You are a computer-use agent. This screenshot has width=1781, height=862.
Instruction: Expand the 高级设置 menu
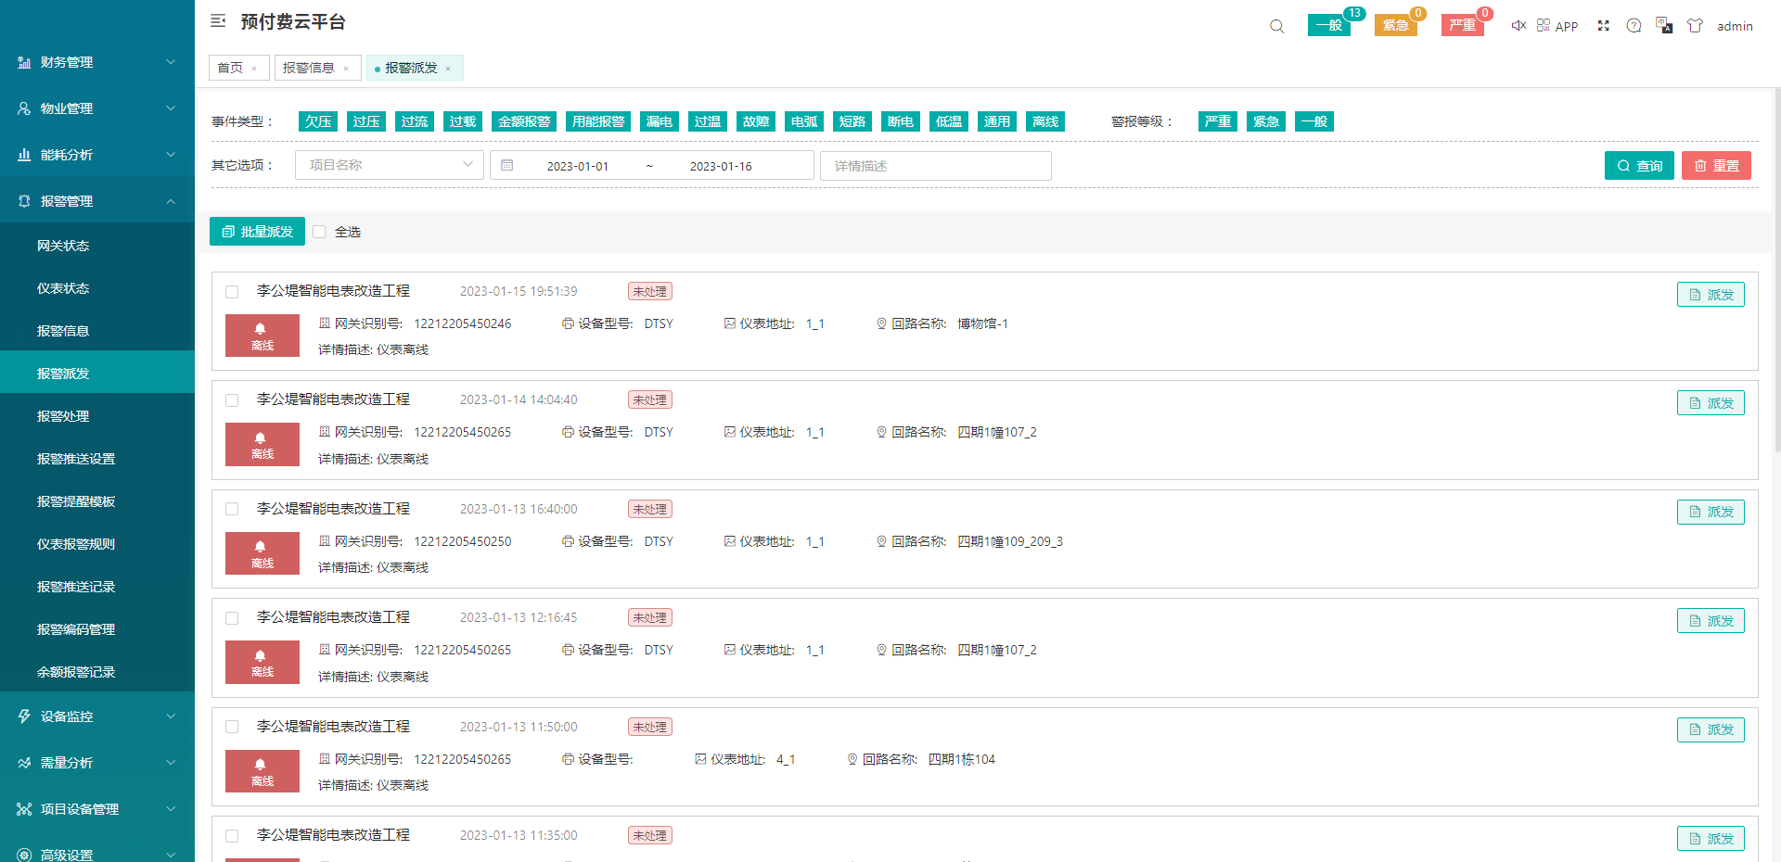pos(171,855)
